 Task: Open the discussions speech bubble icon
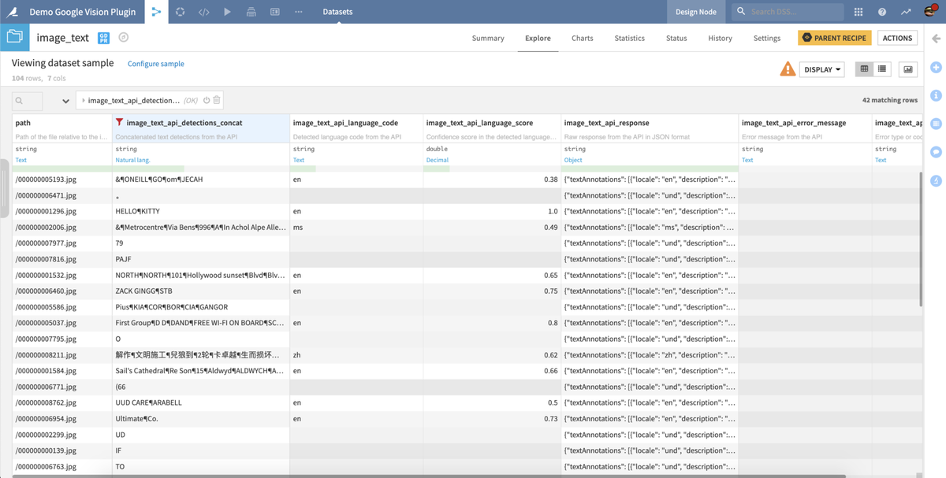937,152
